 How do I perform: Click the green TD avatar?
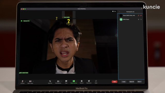coord(121,20)
